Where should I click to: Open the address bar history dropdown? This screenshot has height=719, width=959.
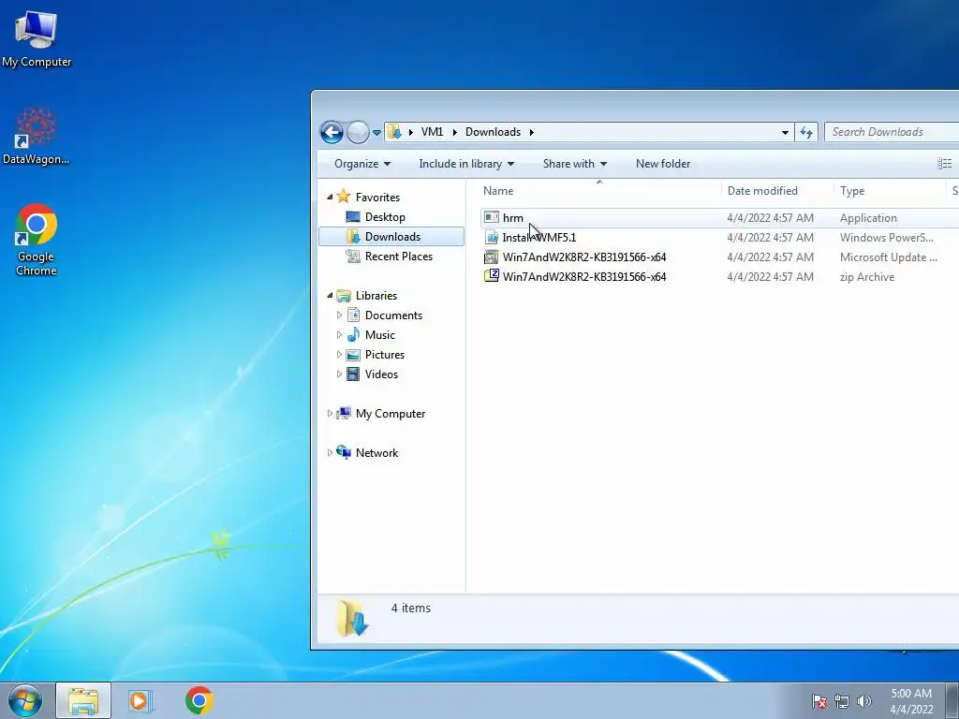(786, 133)
